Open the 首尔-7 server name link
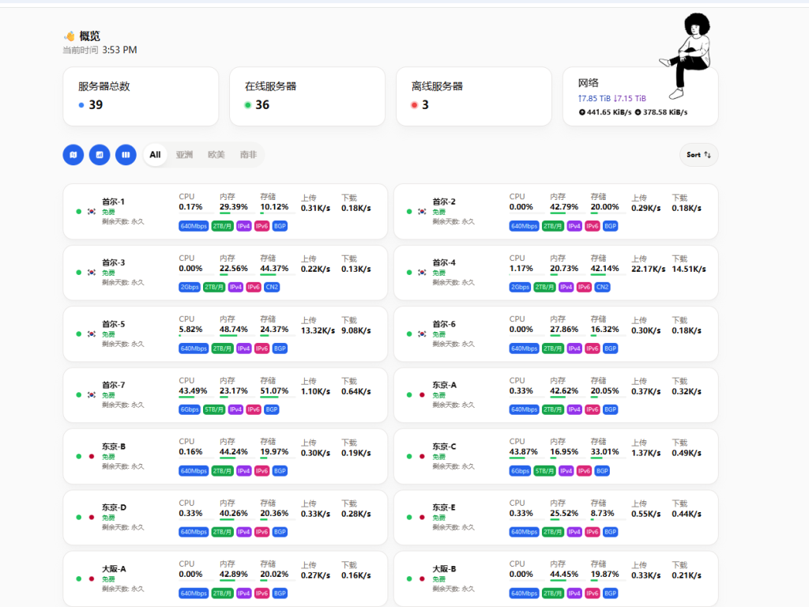The image size is (809, 607). pyautogui.click(x=113, y=385)
